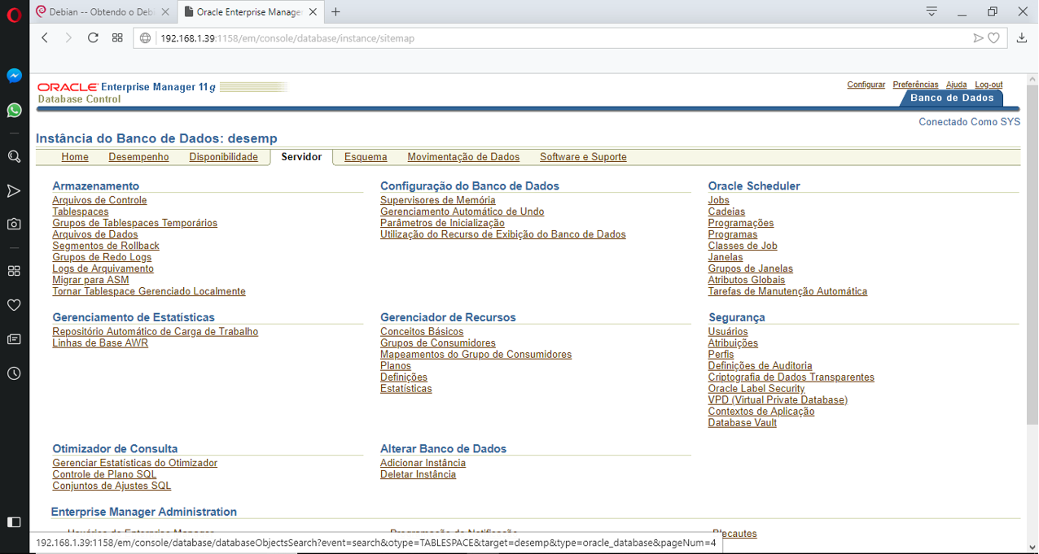The height and width of the screenshot is (554, 1039).
Task: Open Logs de Arquivamento
Action: 103,268
